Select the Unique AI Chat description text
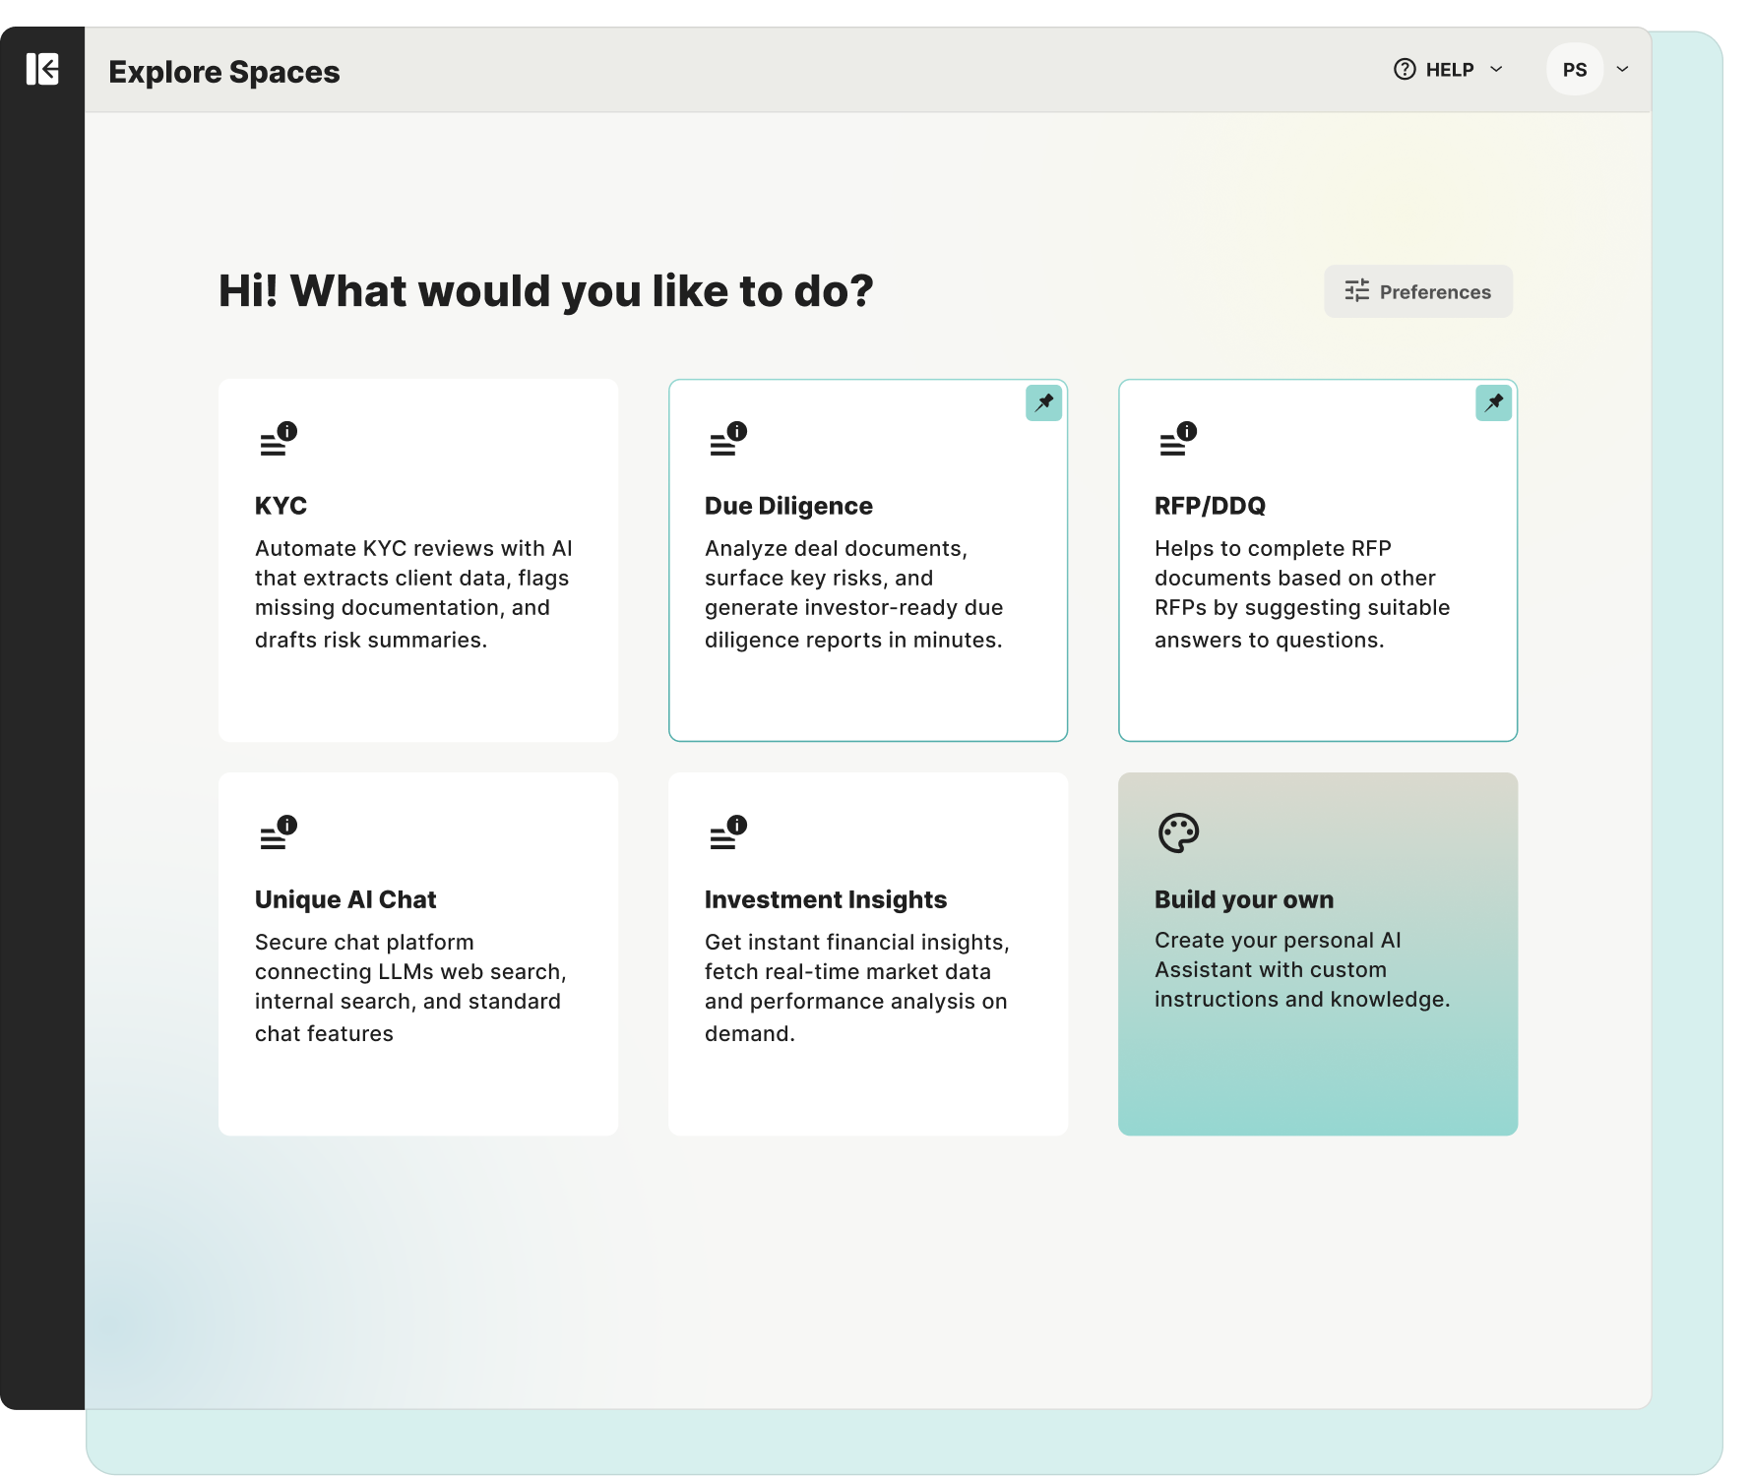 [410, 987]
